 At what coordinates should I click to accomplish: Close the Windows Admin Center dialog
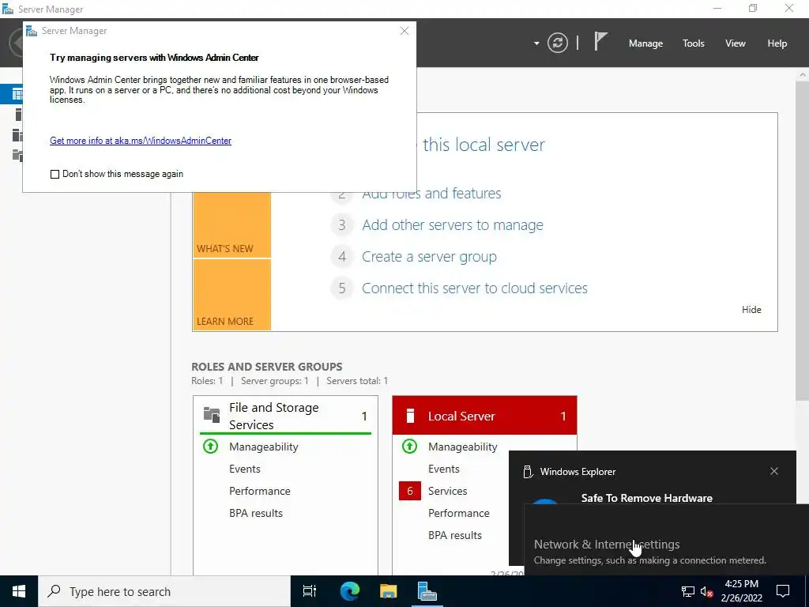[x=404, y=31]
